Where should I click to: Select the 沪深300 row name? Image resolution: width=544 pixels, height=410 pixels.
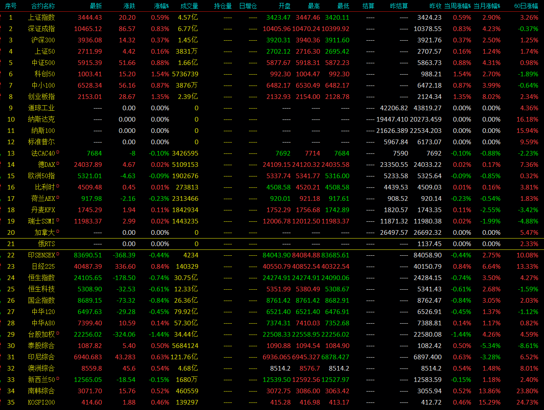(x=43, y=40)
